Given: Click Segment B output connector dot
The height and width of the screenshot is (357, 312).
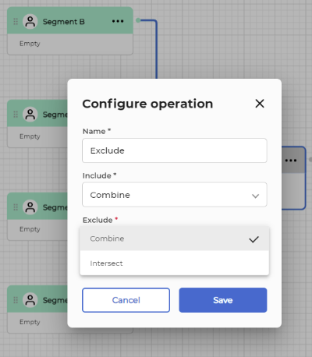Looking at the screenshot, I should click(x=138, y=20).
